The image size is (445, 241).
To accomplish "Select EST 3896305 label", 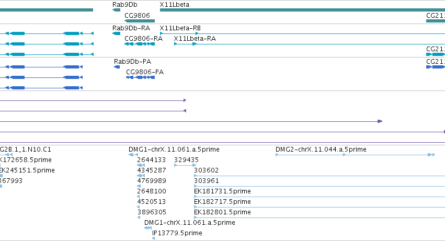I will point(152,212).
